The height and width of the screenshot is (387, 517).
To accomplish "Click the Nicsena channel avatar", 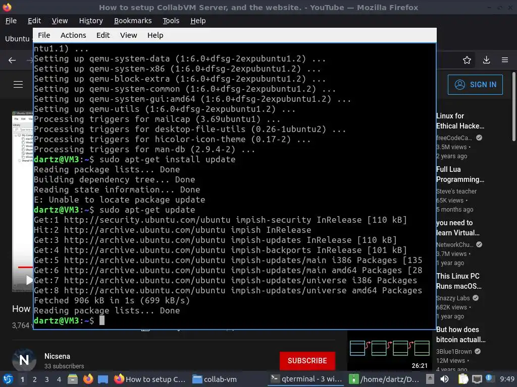I will 24,360.
